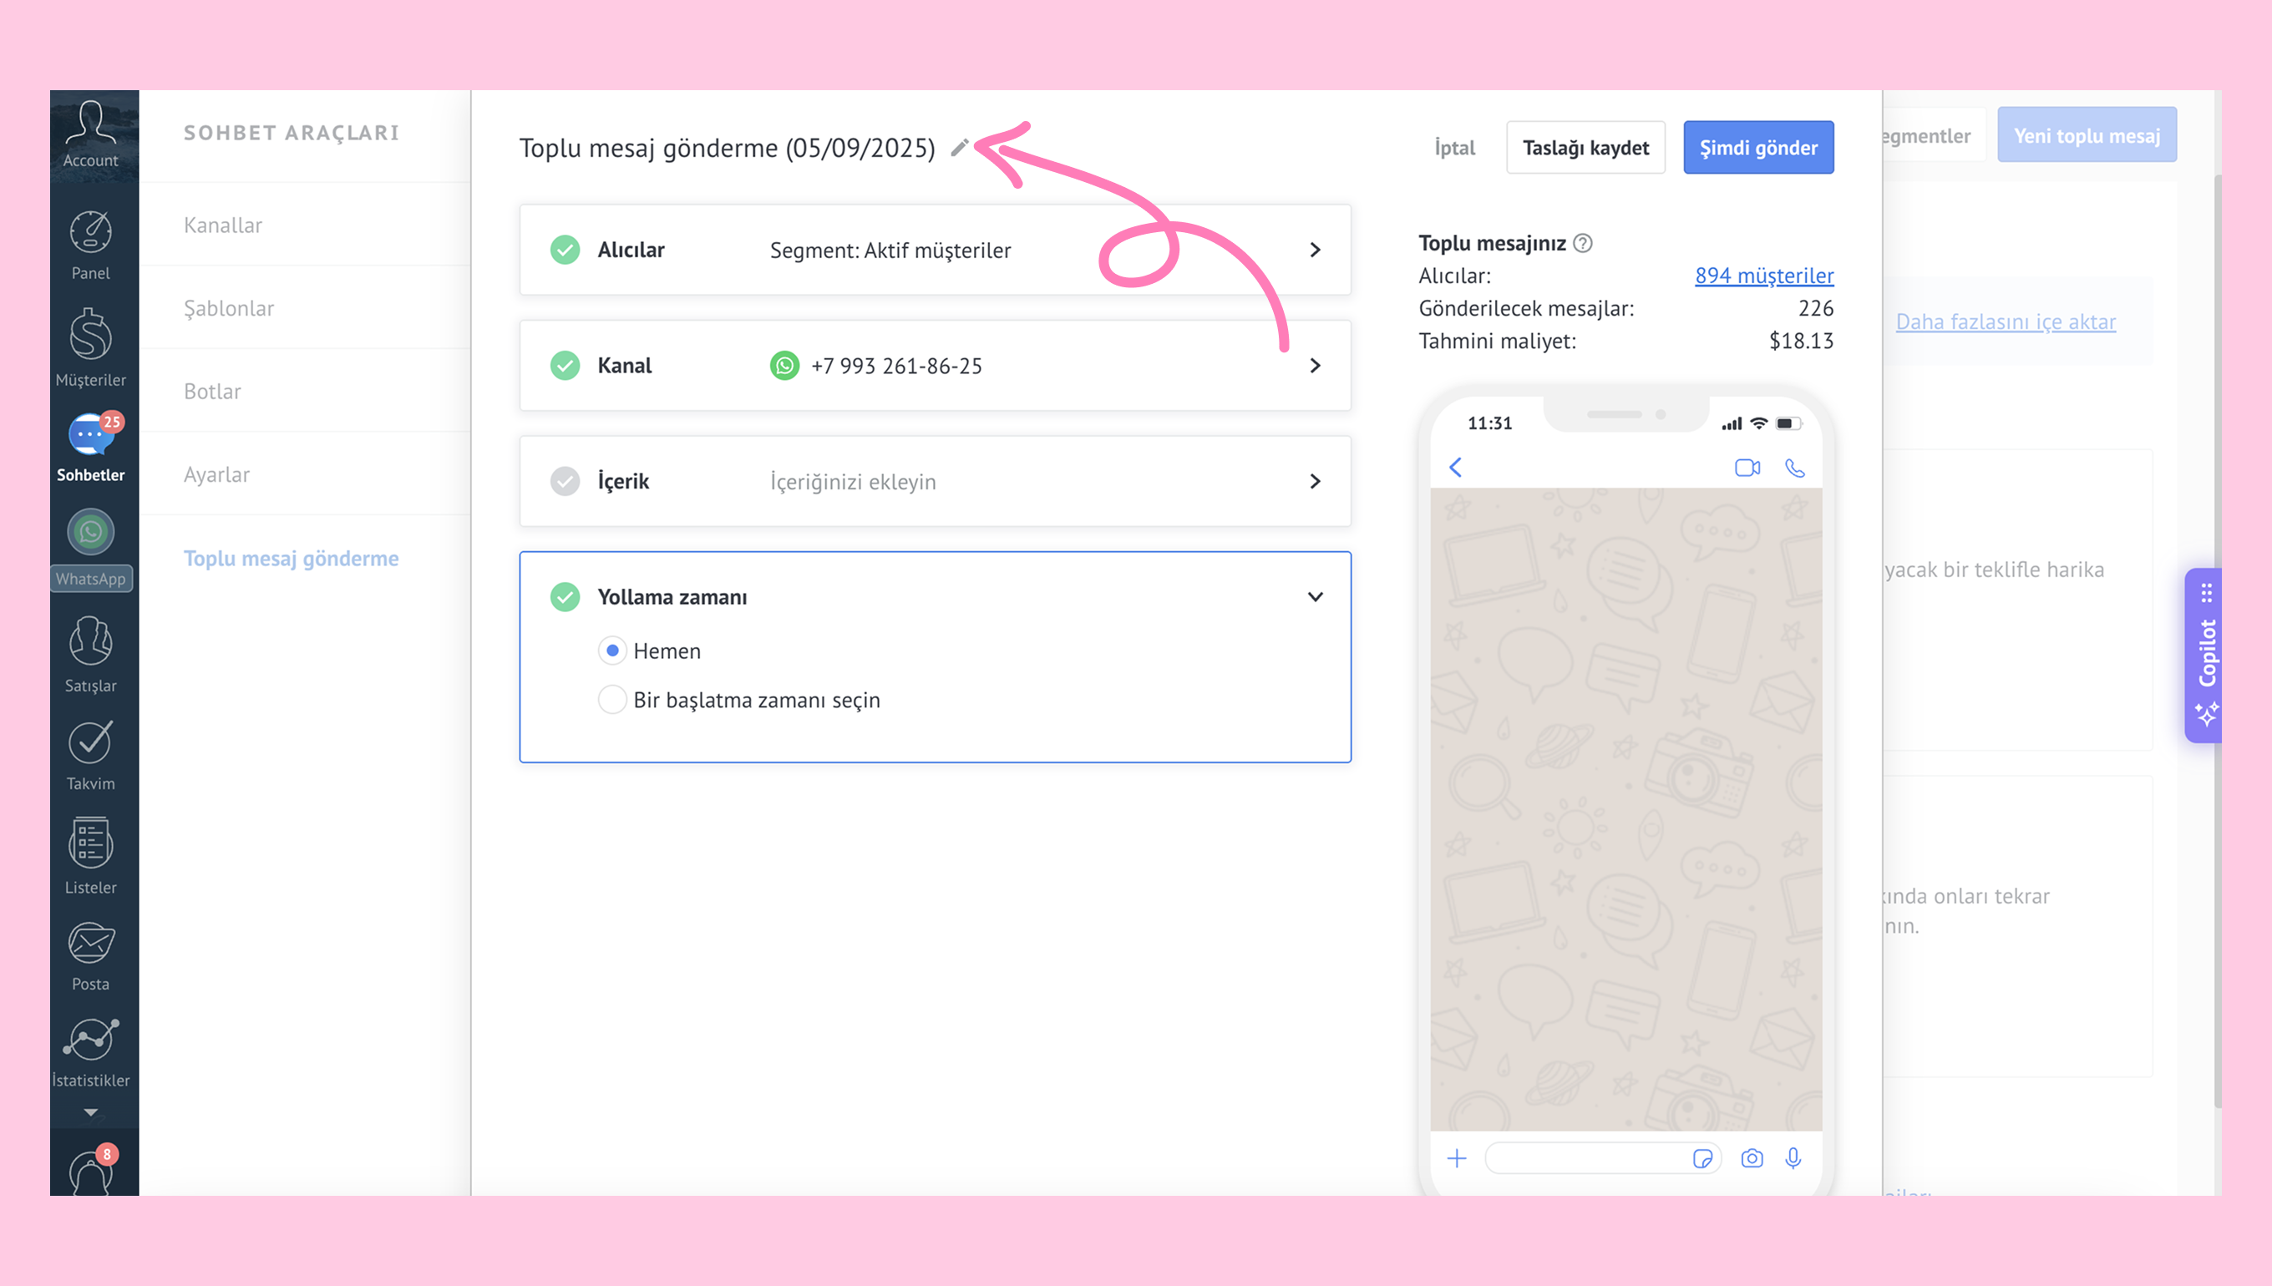Click the pencil icon to rename broadcast

(959, 148)
